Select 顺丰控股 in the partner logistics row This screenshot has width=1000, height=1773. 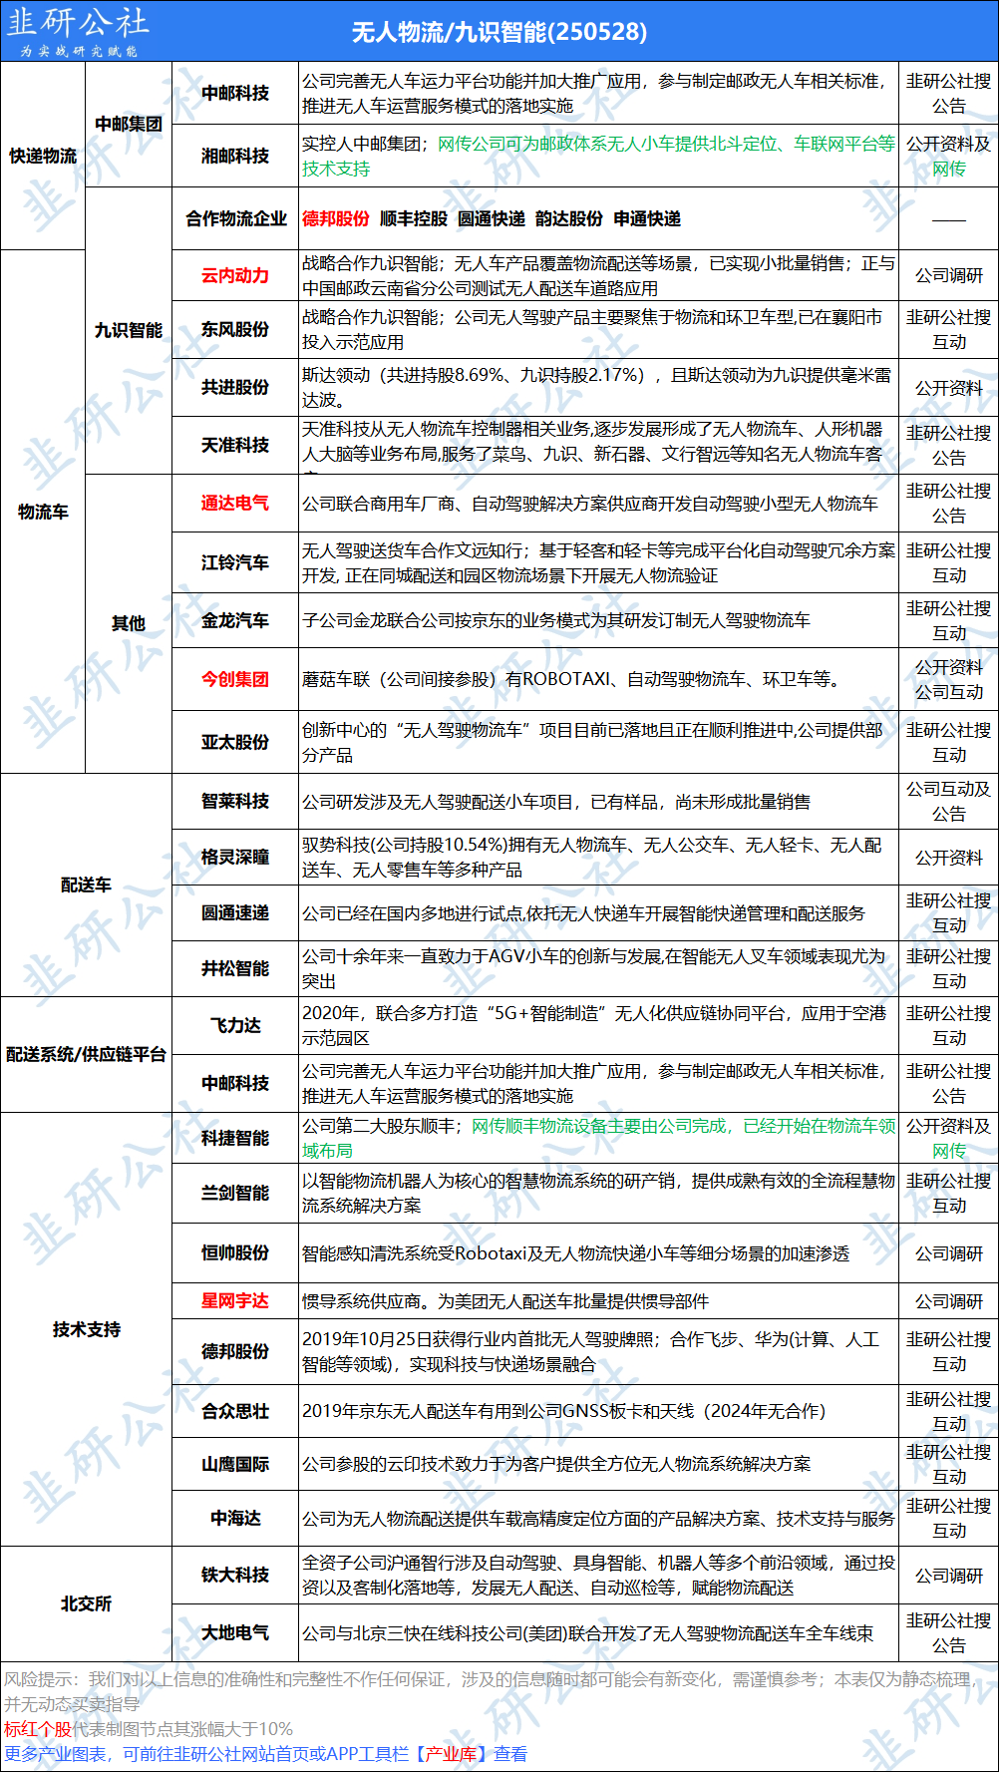(x=414, y=218)
